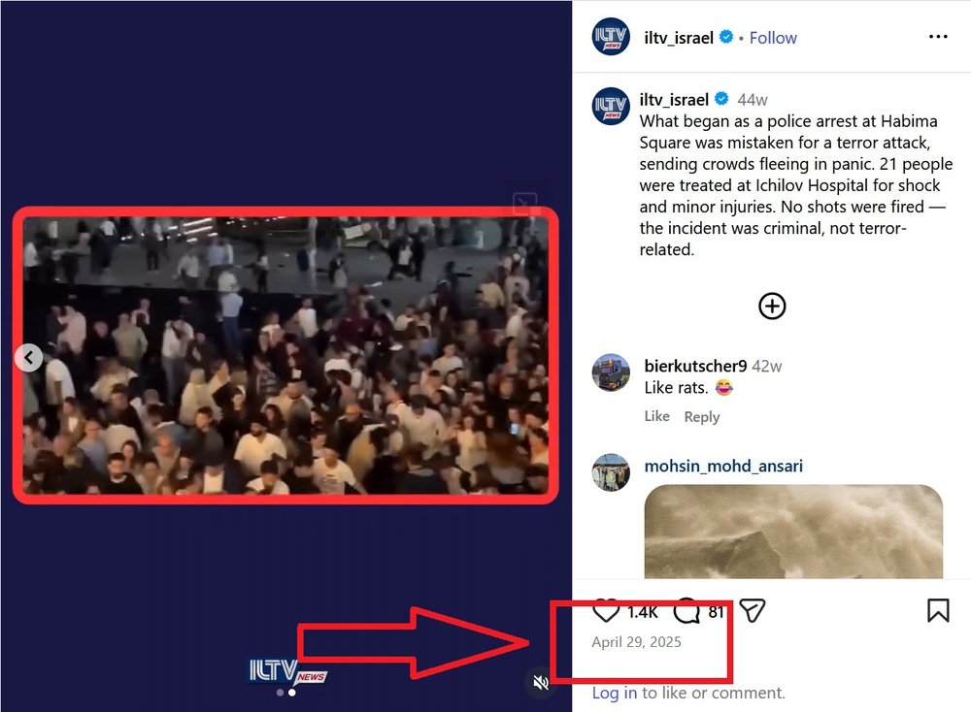Viewport: 971px width, 712px height.
Task: Click the crowd video frame
Action: point(285,355)
